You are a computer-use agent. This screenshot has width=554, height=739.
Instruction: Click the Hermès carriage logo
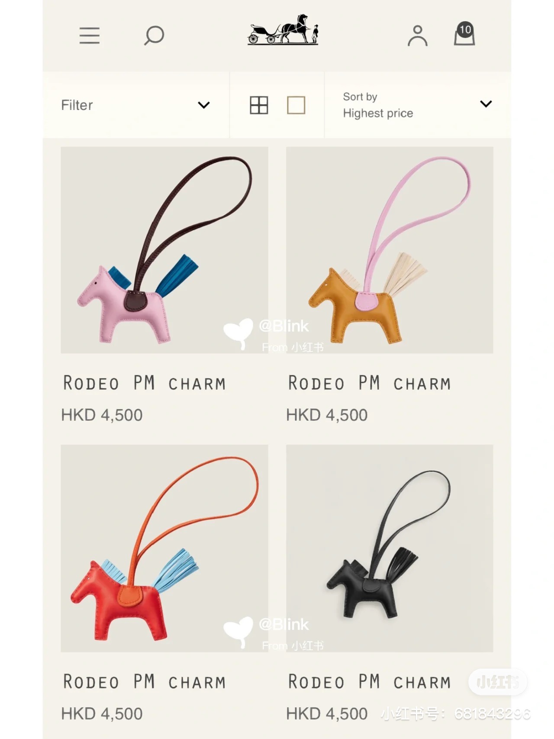pos(283,29)
